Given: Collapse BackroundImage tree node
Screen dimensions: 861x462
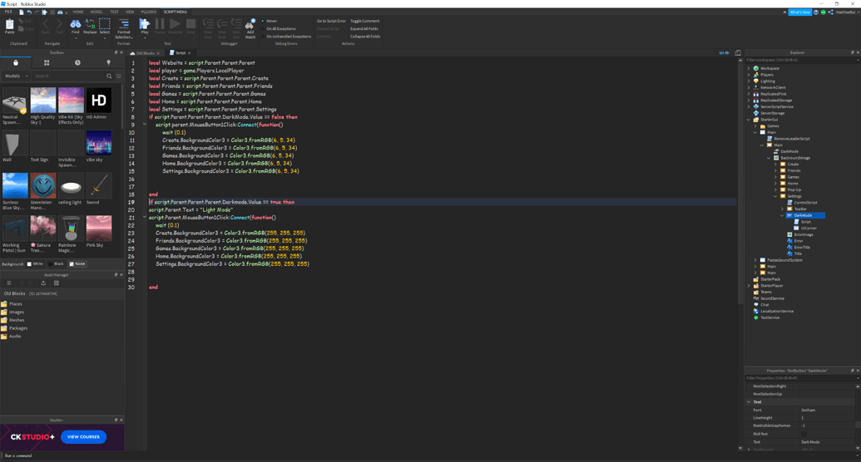Looking at the screenshot, I should coord(769,158).
